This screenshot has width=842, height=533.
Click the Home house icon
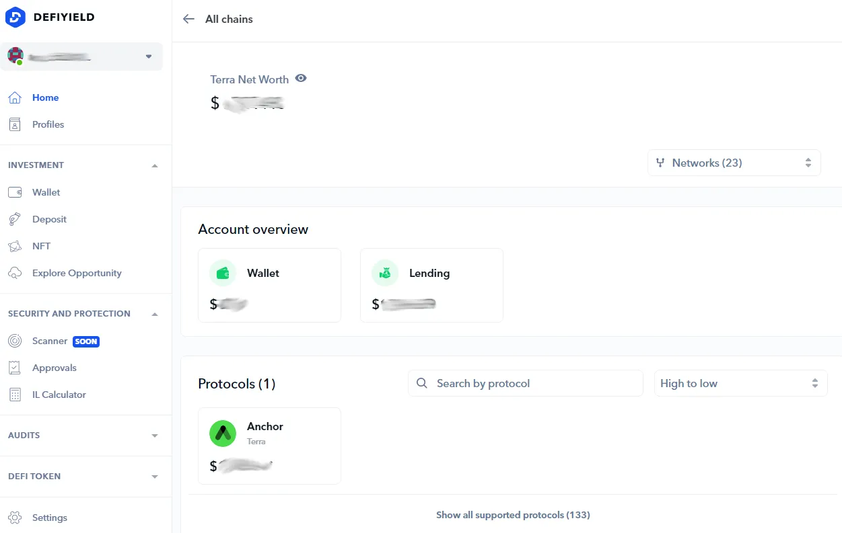tap(15, 97)
